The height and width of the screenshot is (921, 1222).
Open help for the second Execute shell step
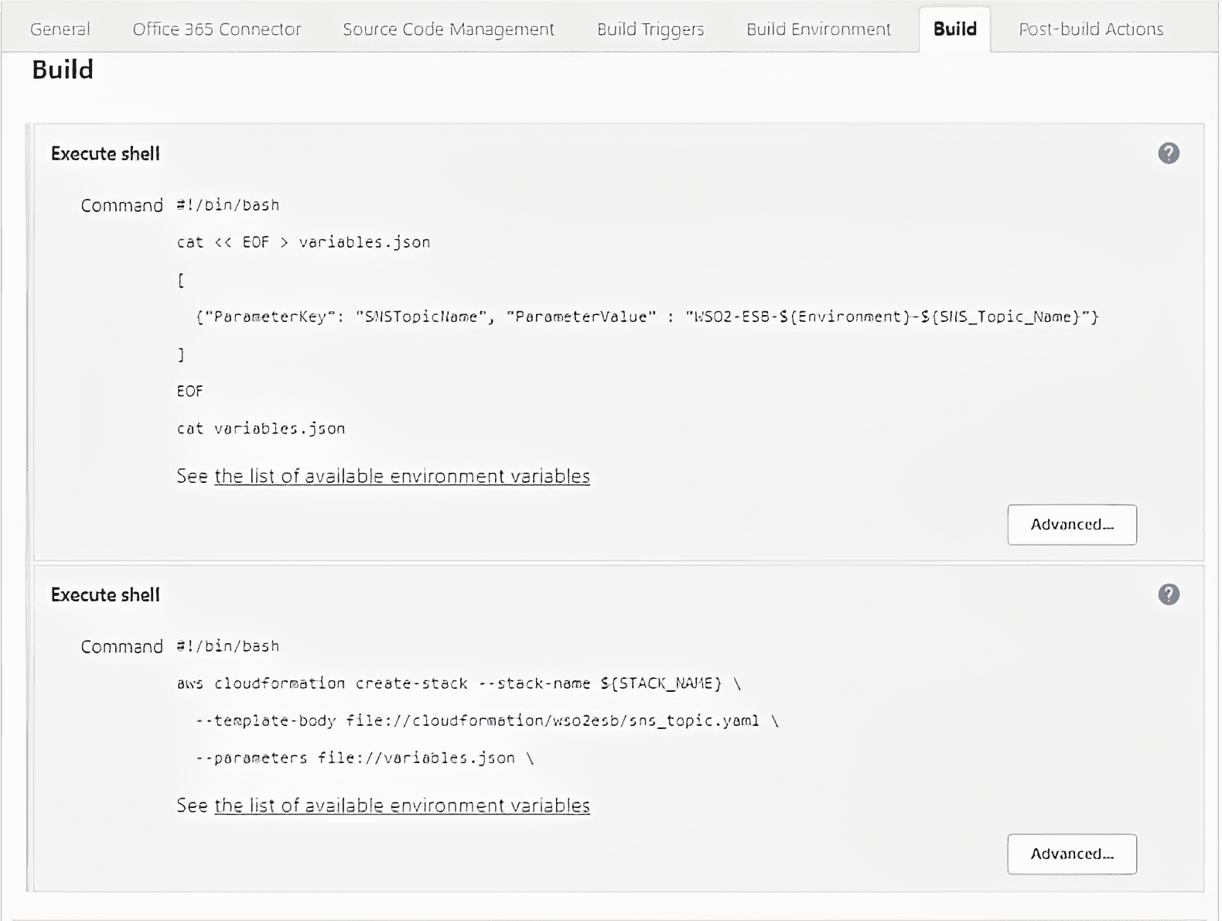pyautogui.click(x=1168, y=594)
